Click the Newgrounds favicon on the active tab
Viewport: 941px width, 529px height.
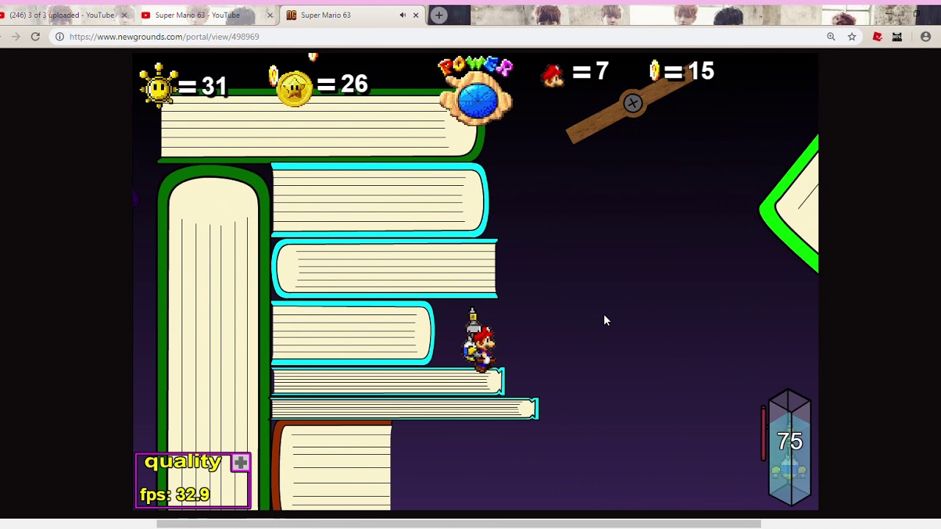pos(291,15)
